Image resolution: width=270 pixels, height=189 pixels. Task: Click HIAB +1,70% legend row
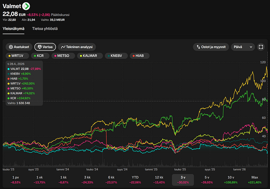click(18, 79)
